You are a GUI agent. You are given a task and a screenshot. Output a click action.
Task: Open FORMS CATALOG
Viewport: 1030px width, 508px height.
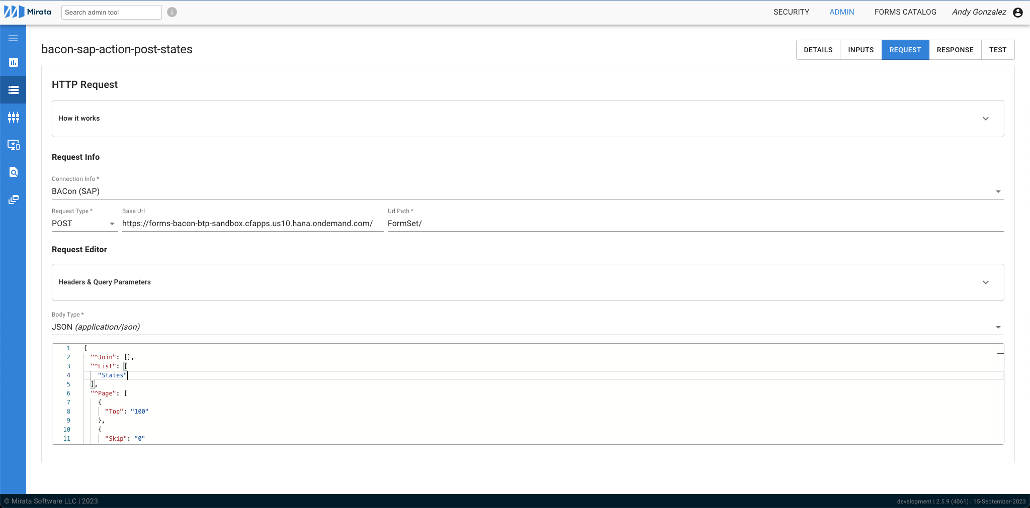(905, 12)
